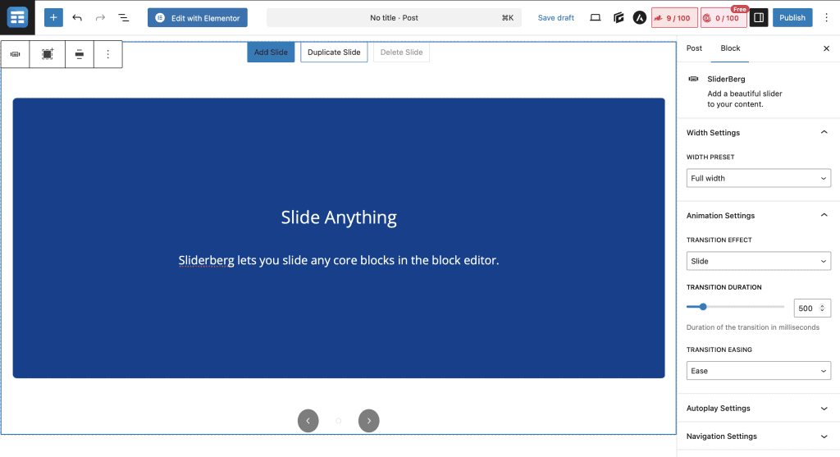
Task: Open block toolbar more options
Action: pyautogui.click(x=107, y=54)
